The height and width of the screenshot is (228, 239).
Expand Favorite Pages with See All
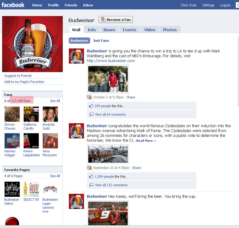(x=55, y=176)
